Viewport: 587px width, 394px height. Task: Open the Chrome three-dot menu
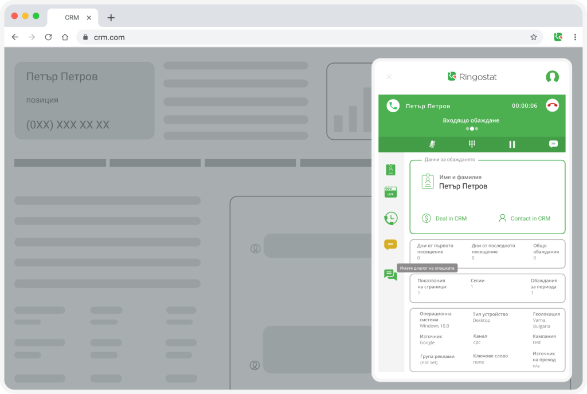coord(575,37)
